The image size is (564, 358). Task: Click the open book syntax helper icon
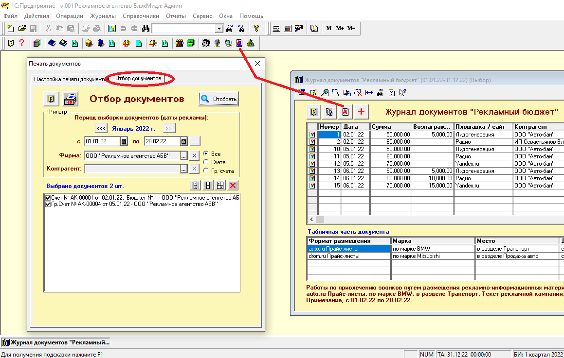[x=314, y=28]
